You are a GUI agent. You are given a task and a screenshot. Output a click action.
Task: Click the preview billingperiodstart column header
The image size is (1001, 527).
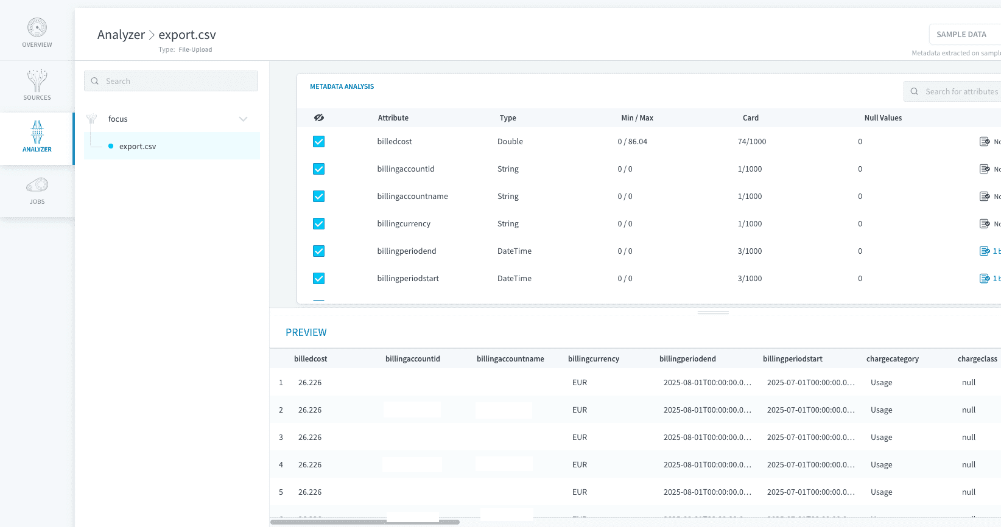[x=793, y=359]
